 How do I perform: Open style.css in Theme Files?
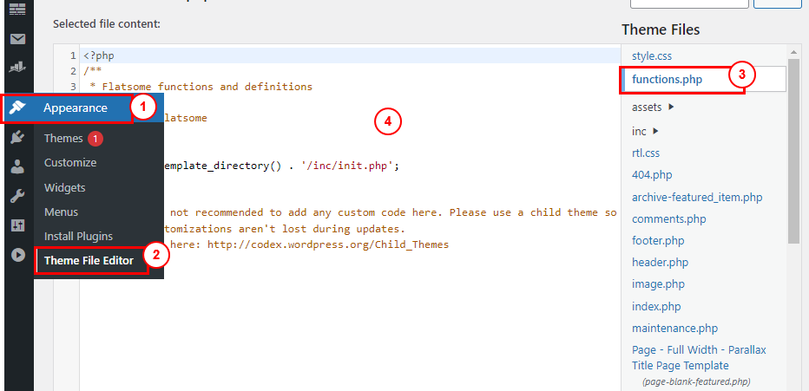[652, 55]
